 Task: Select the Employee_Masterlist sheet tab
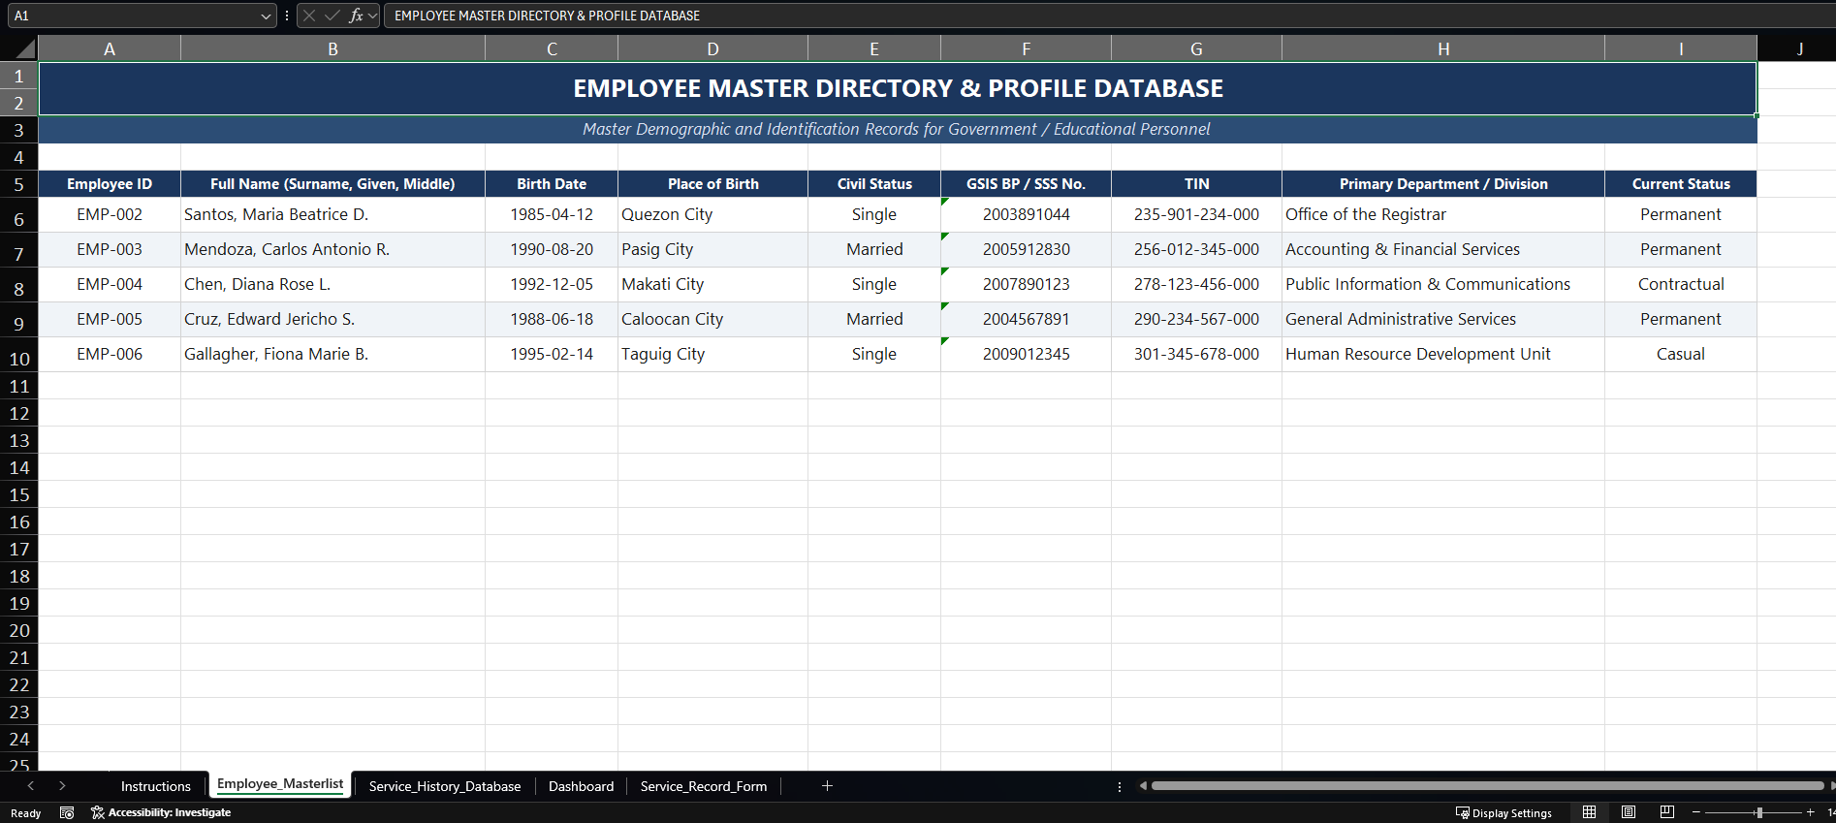[x=280, y=784]
